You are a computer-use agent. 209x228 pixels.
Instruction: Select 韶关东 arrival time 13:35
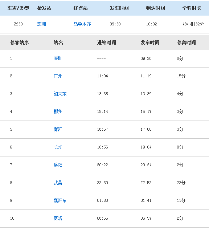point(102,94)
